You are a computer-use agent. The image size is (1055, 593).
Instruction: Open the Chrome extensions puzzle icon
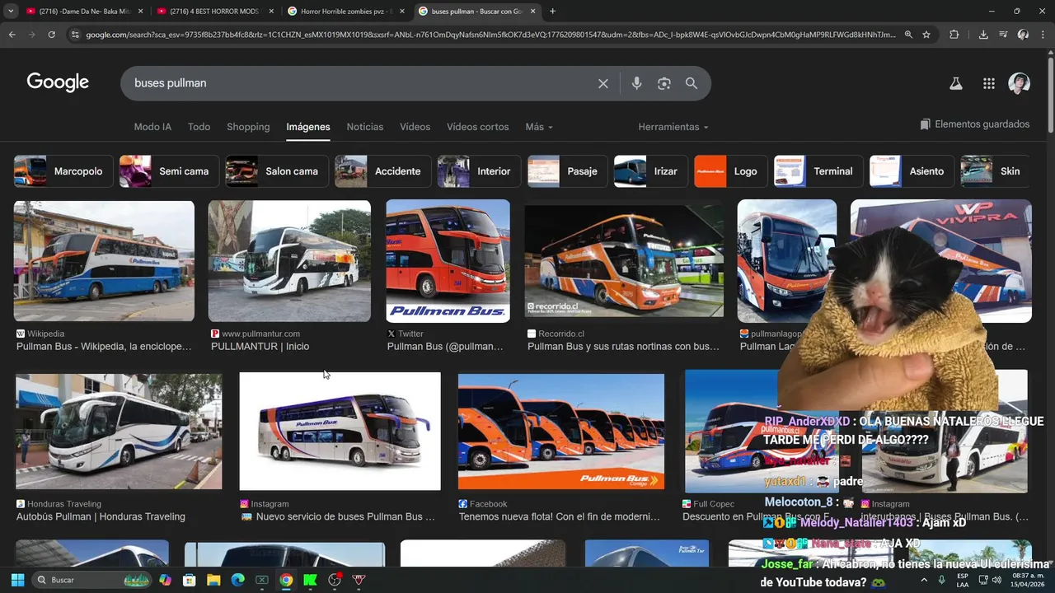[x=954, y=35]
